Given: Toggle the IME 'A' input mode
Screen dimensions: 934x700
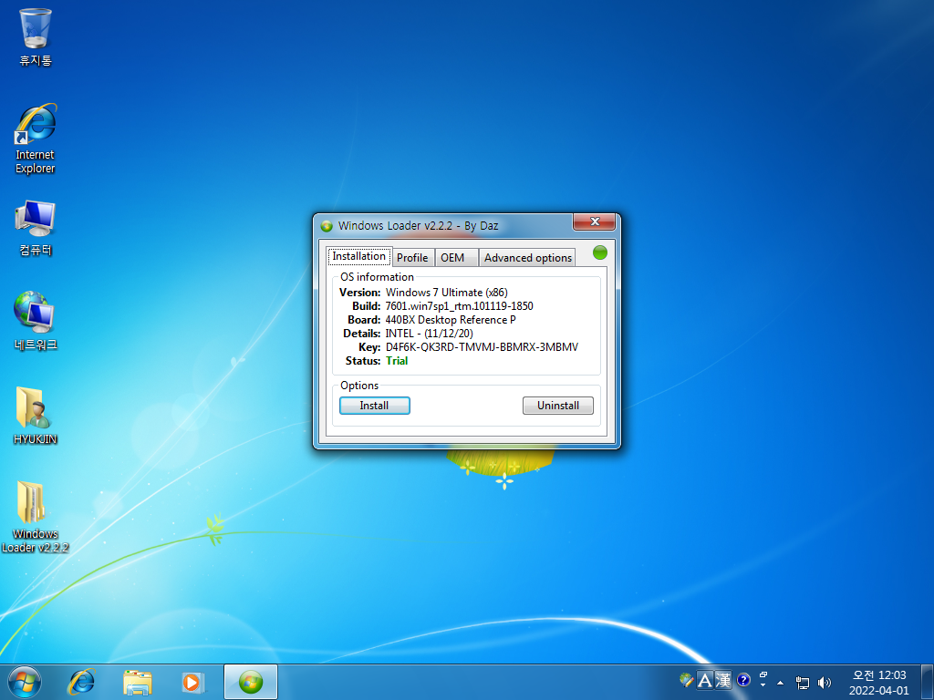Looking at the screenshot, I should coord(705,680).
